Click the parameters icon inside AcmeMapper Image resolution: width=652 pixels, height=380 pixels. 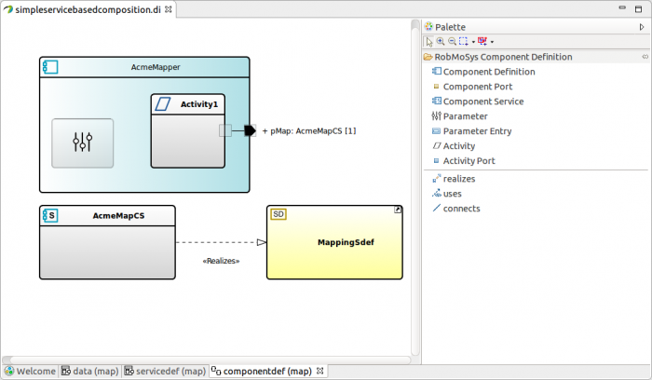point(83,142)
